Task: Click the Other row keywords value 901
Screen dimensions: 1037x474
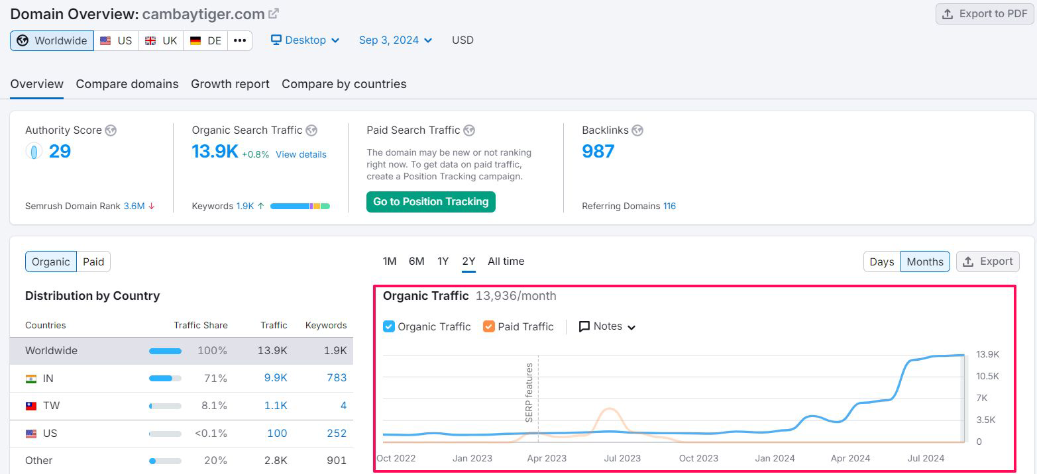Action: pyautogui.click(x=336, y=461)
